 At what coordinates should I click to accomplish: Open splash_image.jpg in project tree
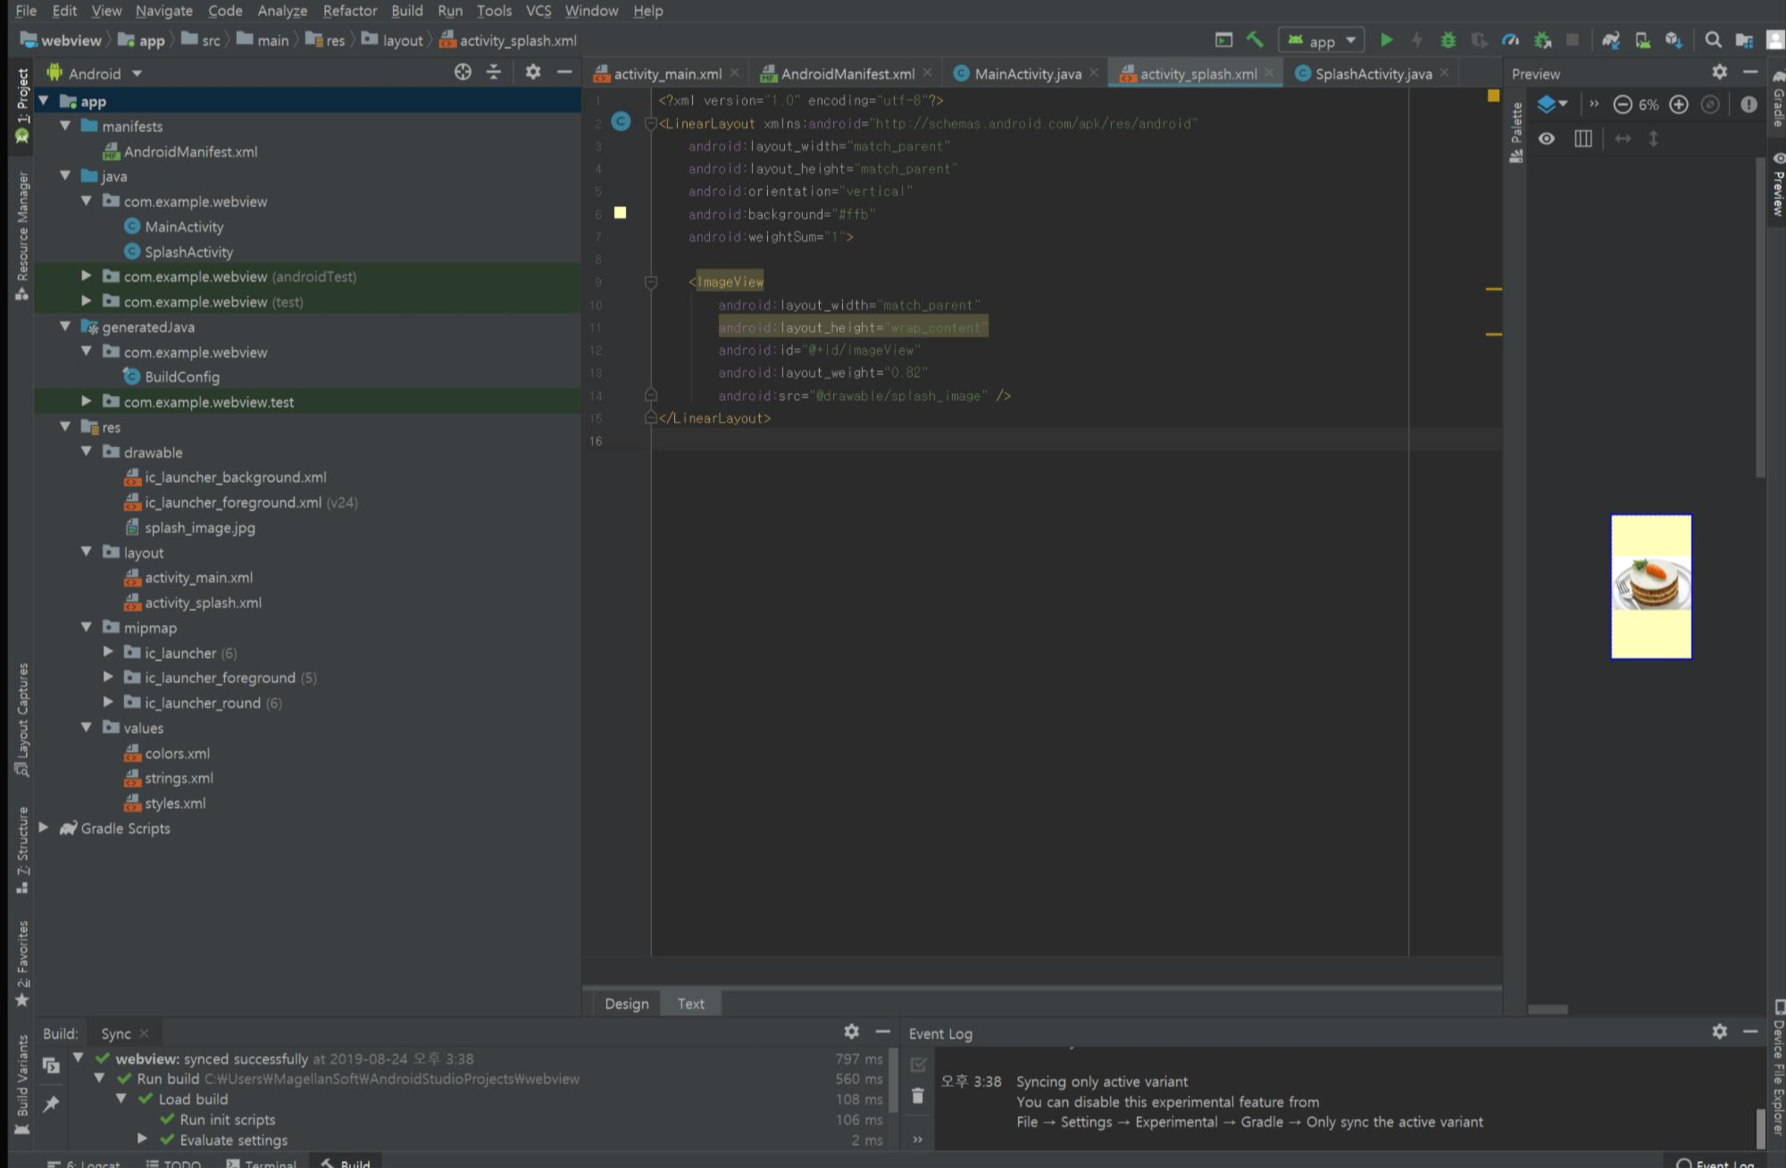[x=200, y=528]
